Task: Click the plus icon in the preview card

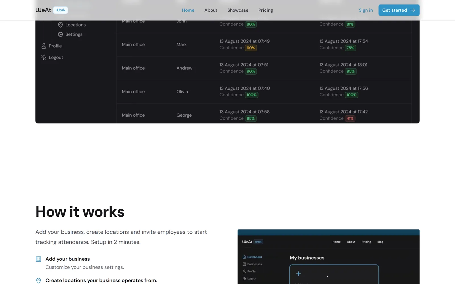Action: coord(299,274)
